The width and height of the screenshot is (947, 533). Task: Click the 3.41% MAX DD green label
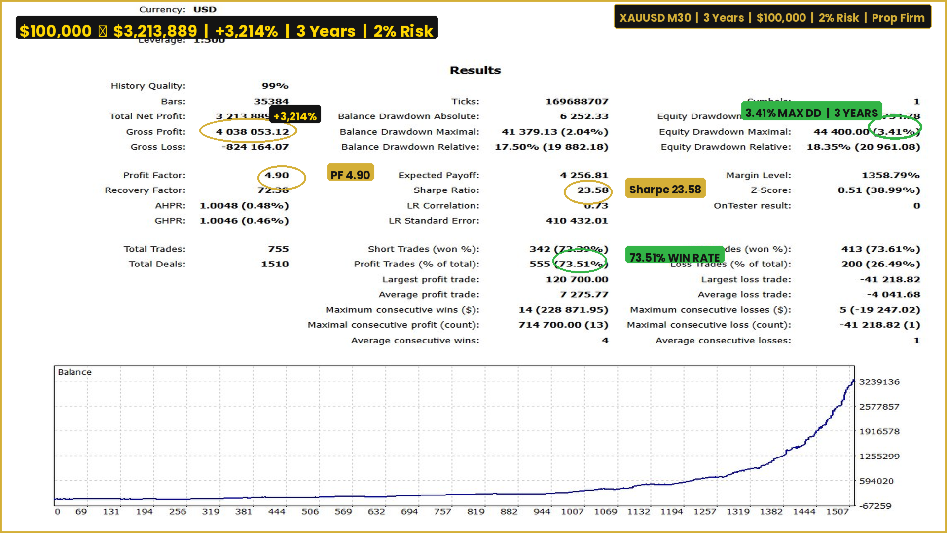point(811,113)
